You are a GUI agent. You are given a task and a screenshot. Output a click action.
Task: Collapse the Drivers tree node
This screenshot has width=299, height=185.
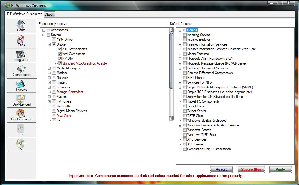click(44, 35)
